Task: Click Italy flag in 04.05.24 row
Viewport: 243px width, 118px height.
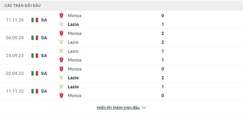Action: [x=35, y=38]
